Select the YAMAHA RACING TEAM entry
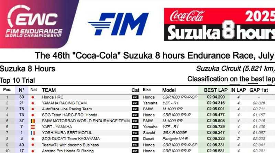The width and height of the screenshot is (275, 153). (64, 103)
